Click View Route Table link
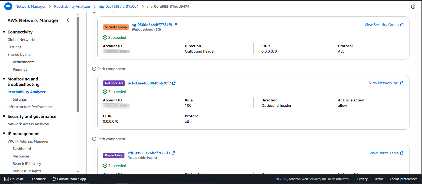 pos(384,153)
